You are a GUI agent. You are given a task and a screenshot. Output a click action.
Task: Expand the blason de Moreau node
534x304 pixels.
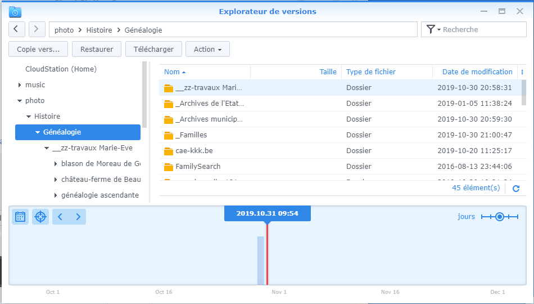(x=56, y=164)
